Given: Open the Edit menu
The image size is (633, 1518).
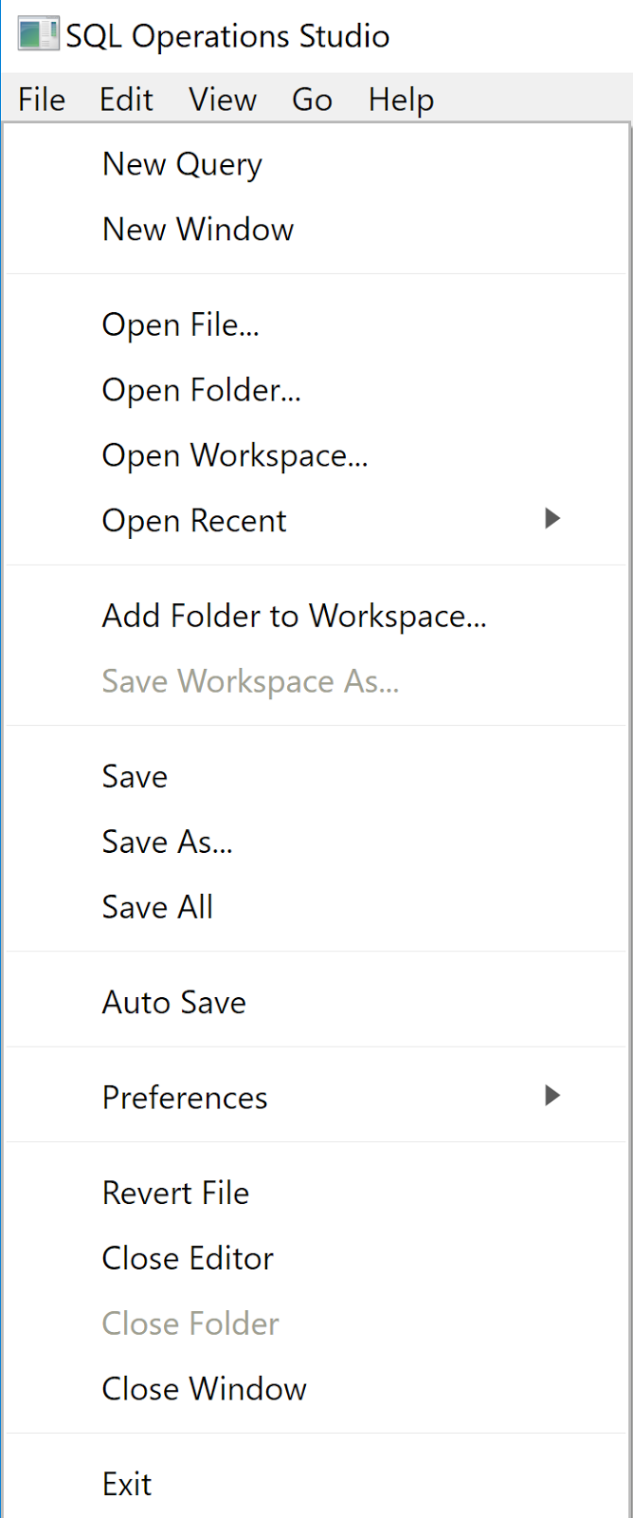Looking at the screenshot, I should pyautogui.click(x=126, y=100).
